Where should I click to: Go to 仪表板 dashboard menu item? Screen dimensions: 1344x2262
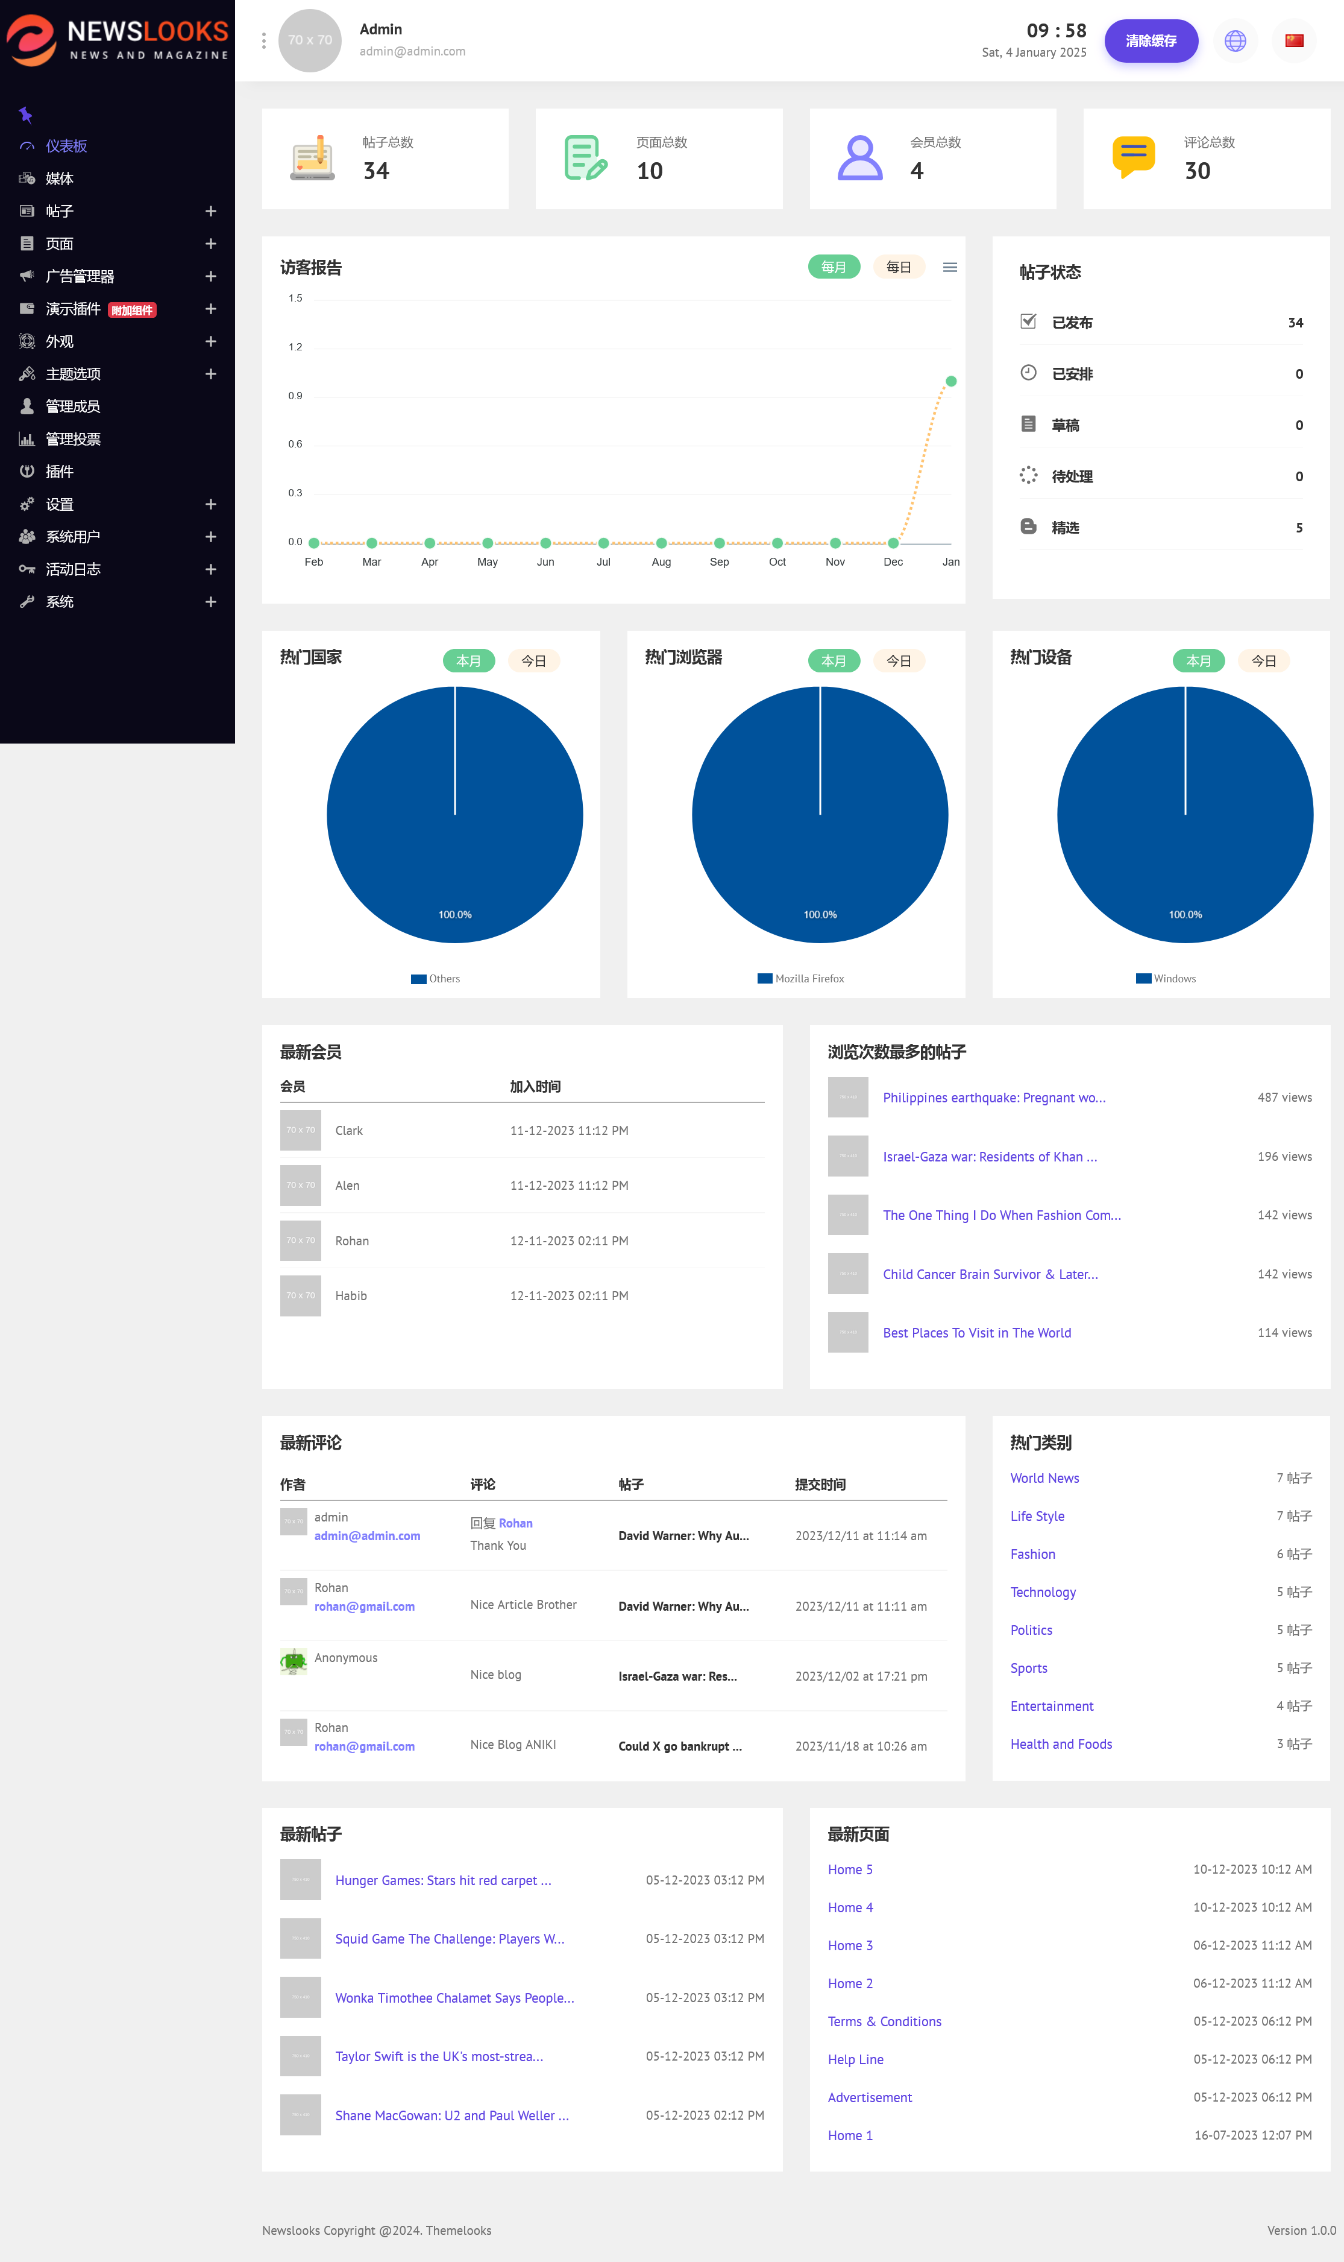[x=66, y=146]
